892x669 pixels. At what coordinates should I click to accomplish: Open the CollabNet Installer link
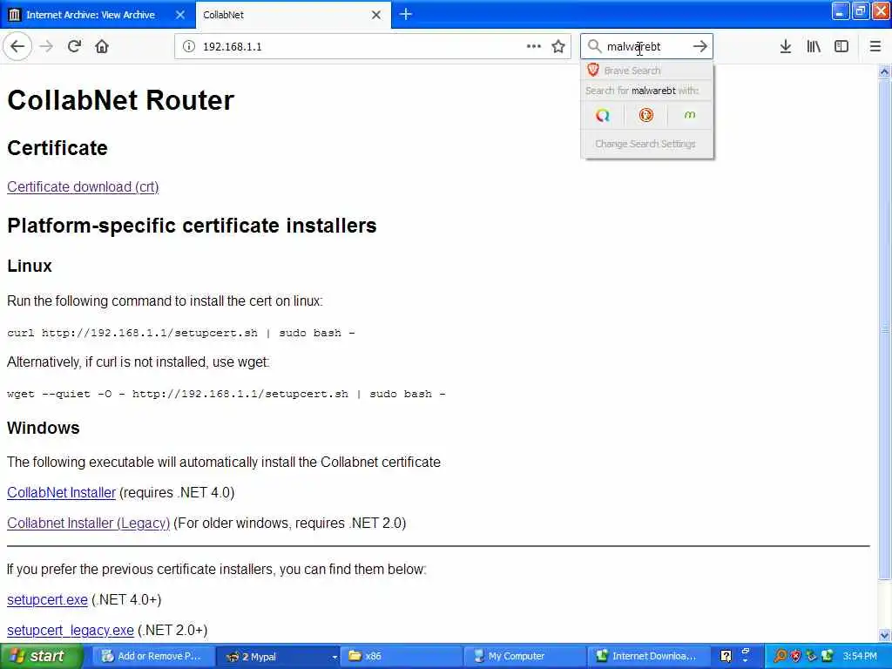coord(62,493)
